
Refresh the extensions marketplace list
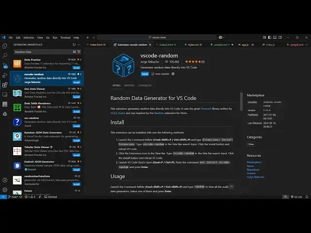point(74,45)
